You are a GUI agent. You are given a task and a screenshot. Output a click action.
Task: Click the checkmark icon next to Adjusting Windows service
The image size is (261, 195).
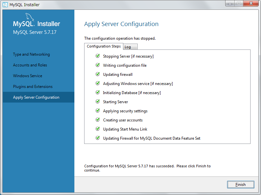coord(98,83)
